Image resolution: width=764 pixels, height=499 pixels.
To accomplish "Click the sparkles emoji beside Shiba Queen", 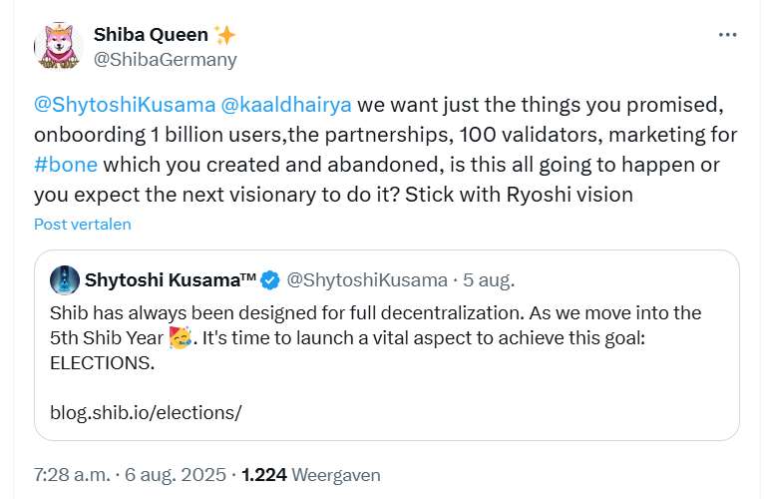I will point(224,35).
